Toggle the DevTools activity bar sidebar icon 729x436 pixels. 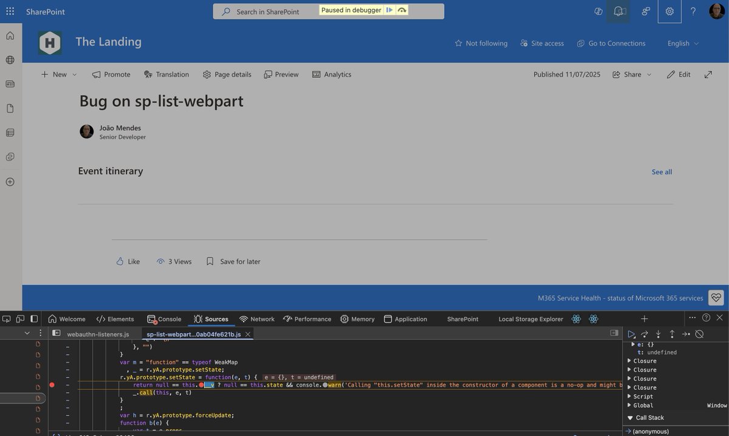click(x=34, y=319)
